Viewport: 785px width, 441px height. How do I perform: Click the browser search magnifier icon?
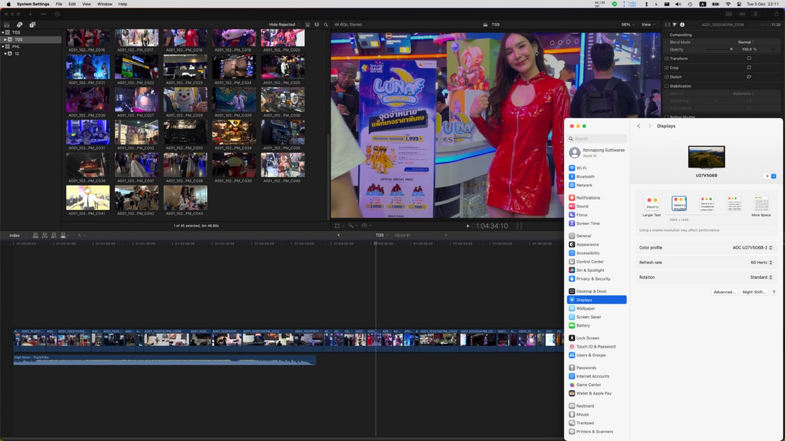(x=326, y=25)
